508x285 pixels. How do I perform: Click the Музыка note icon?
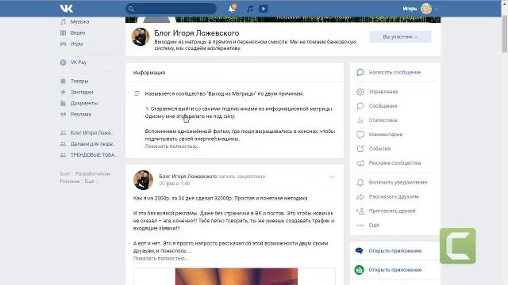click(63, 21)
